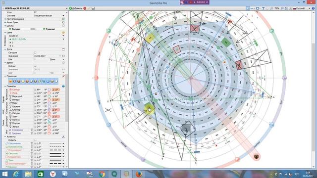Collapse the Дата section
The width and height of the screenshot is (317, 178).
(5, 49)
